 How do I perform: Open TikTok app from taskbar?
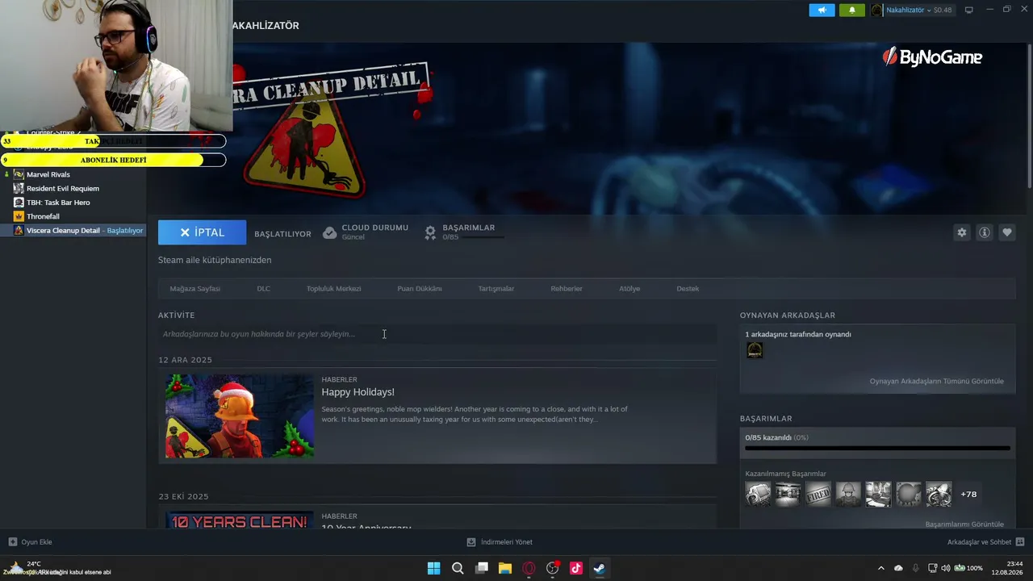(x=576, y=568)
